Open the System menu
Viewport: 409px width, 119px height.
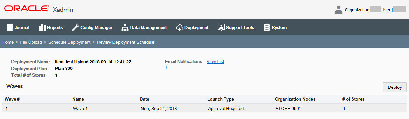[x=275, y=27]
